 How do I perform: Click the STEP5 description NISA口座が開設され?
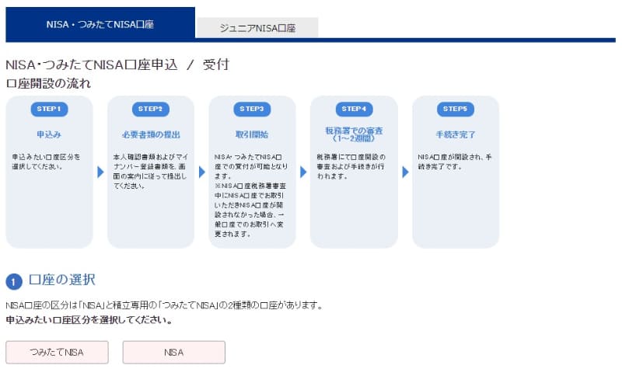click(454, 162)
